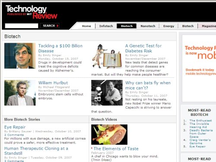Click the 'More Biotech Stories' heading

point(22,119)
